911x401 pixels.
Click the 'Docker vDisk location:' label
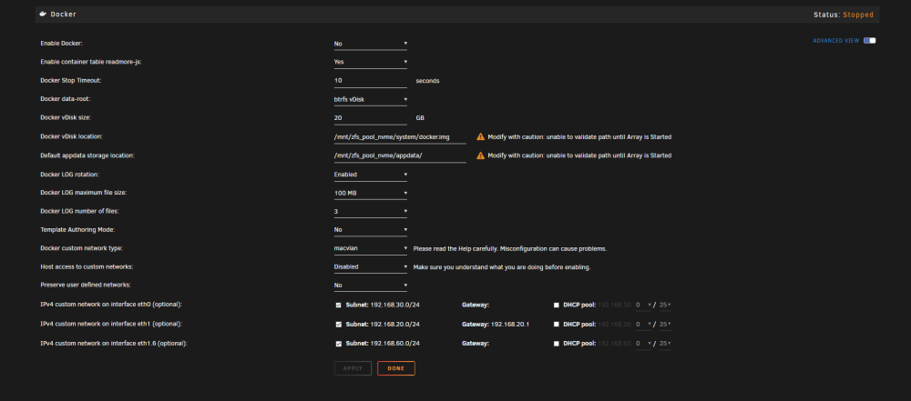[71, 137]
